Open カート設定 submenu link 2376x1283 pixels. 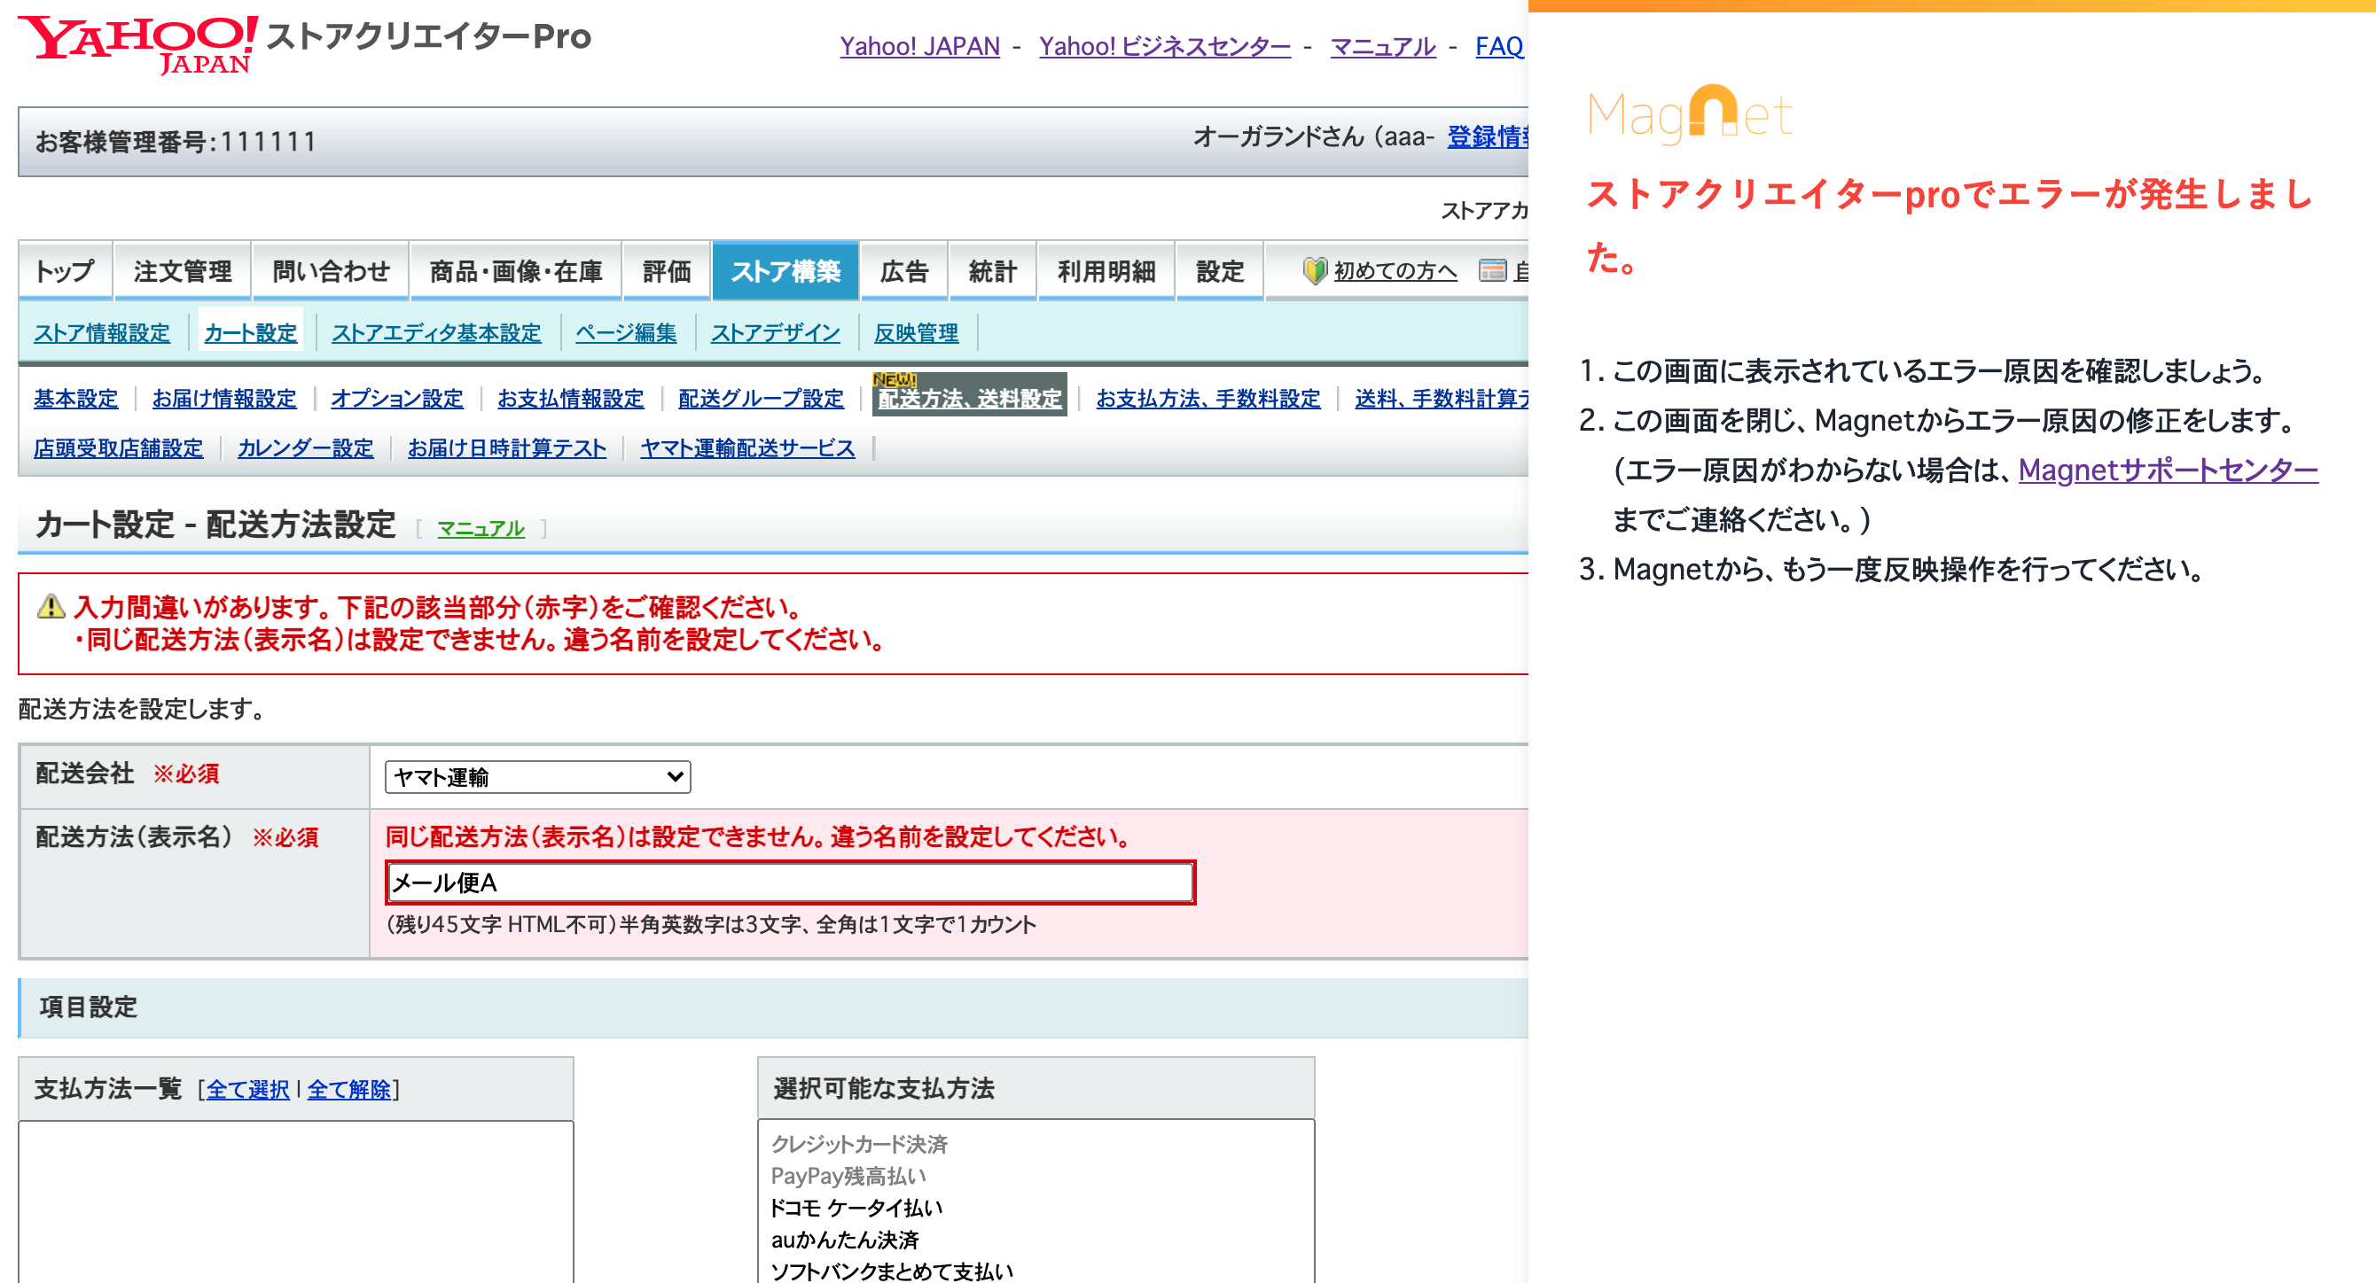[251, 333]
